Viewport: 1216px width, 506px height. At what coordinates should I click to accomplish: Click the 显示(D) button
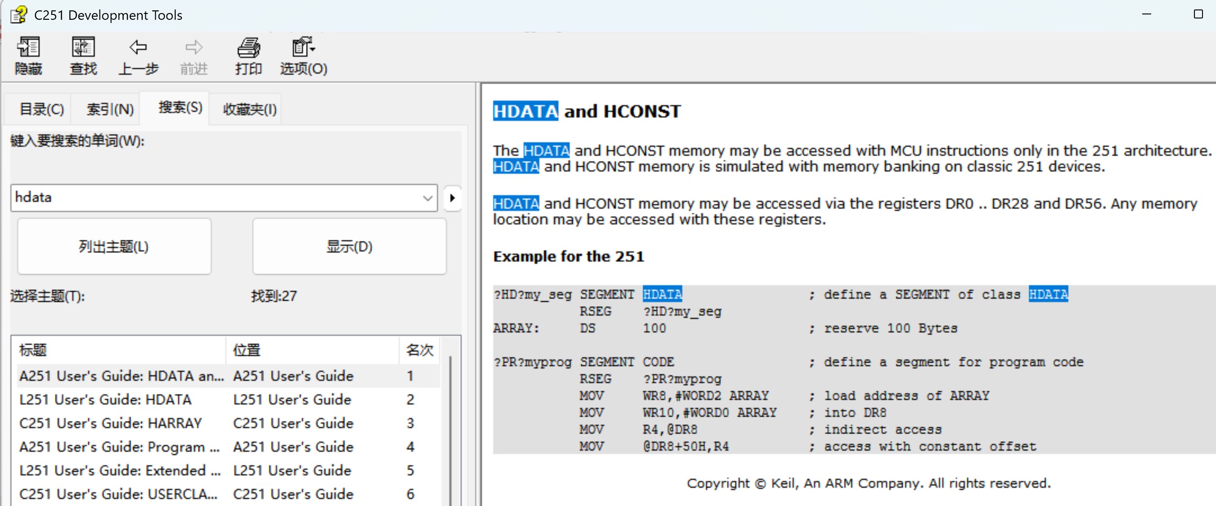point(349,246)
